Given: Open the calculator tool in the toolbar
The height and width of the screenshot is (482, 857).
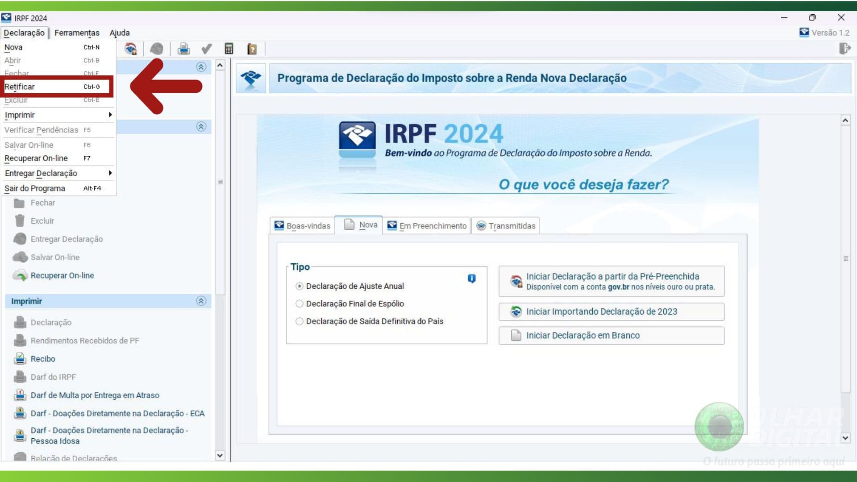Looking at the screenshot, I should (229, 49).
